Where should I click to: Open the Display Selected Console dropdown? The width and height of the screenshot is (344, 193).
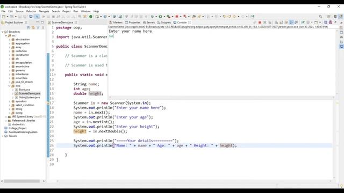tap(312, 23)
